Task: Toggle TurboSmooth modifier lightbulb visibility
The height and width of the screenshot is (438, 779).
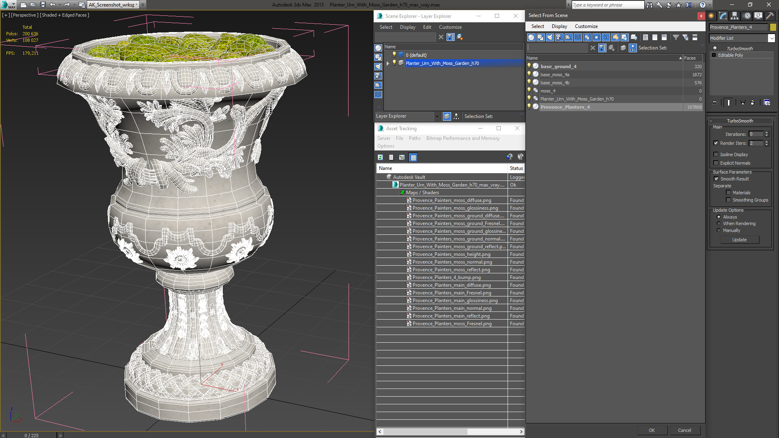Action: [715, 48]
